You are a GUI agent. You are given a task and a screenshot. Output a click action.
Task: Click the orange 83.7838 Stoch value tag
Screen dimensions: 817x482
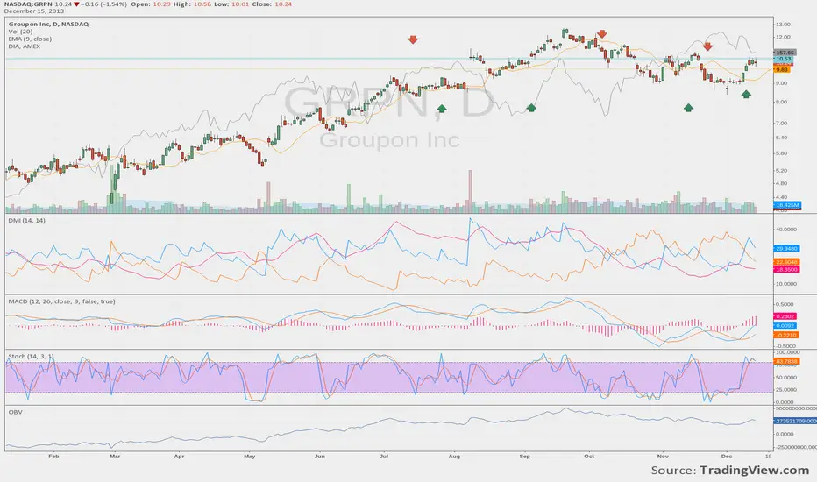pyautogui.click(x=786, y=361)
